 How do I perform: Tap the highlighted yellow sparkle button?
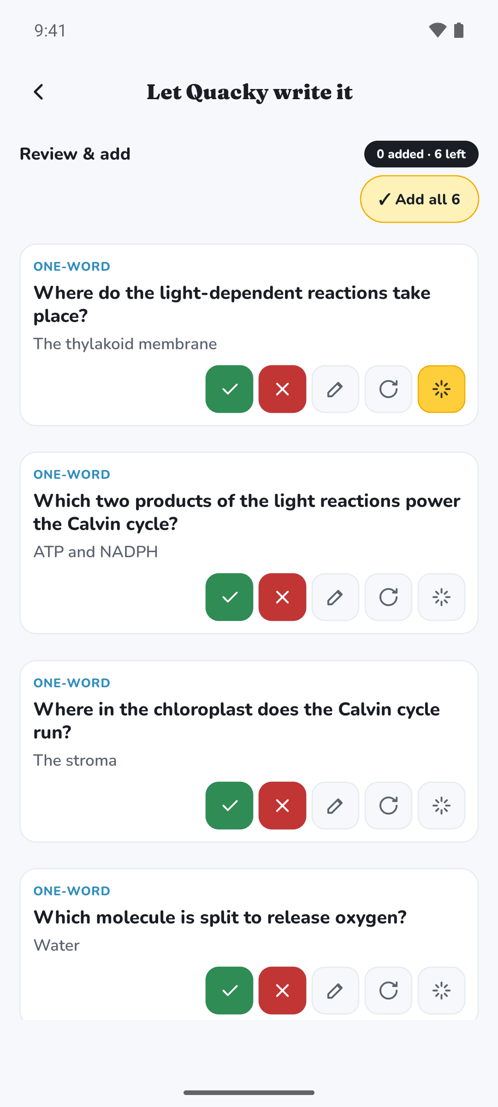[442, 389]
